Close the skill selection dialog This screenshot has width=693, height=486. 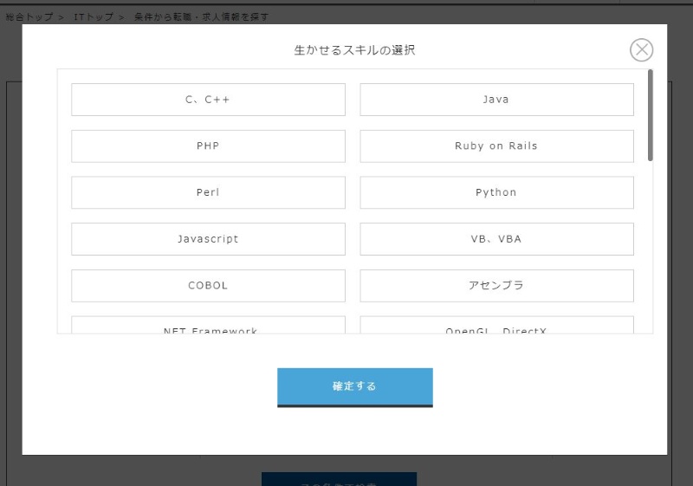pos(641,50)
